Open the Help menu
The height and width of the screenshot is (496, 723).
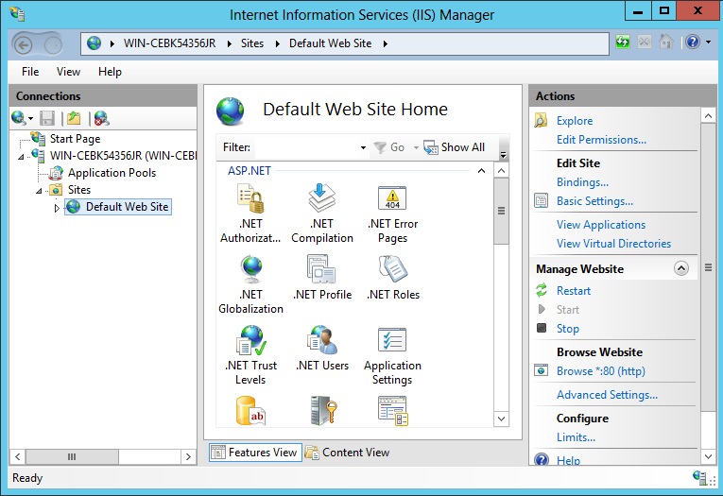tap(110, 72)
